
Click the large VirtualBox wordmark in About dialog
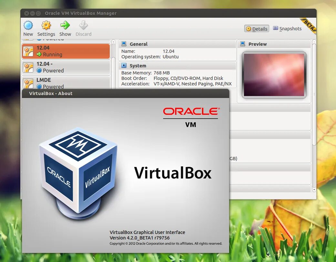[173, 173]
